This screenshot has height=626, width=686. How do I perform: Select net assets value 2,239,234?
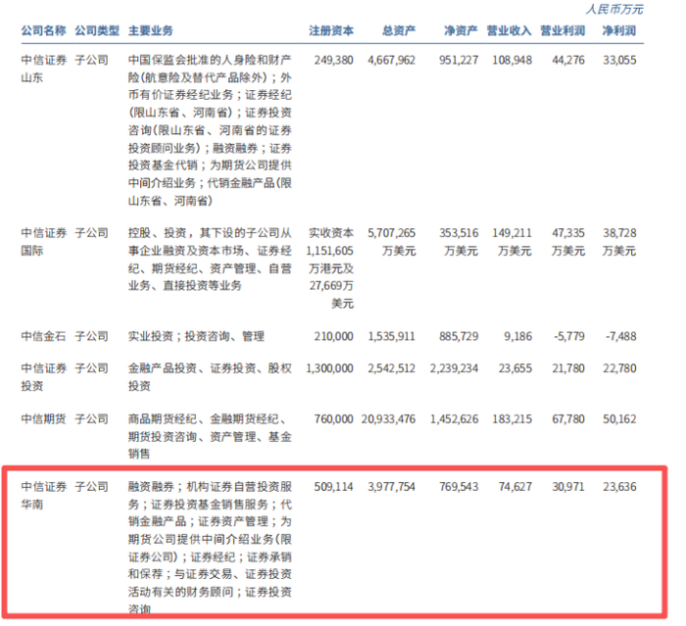(454, 368)
